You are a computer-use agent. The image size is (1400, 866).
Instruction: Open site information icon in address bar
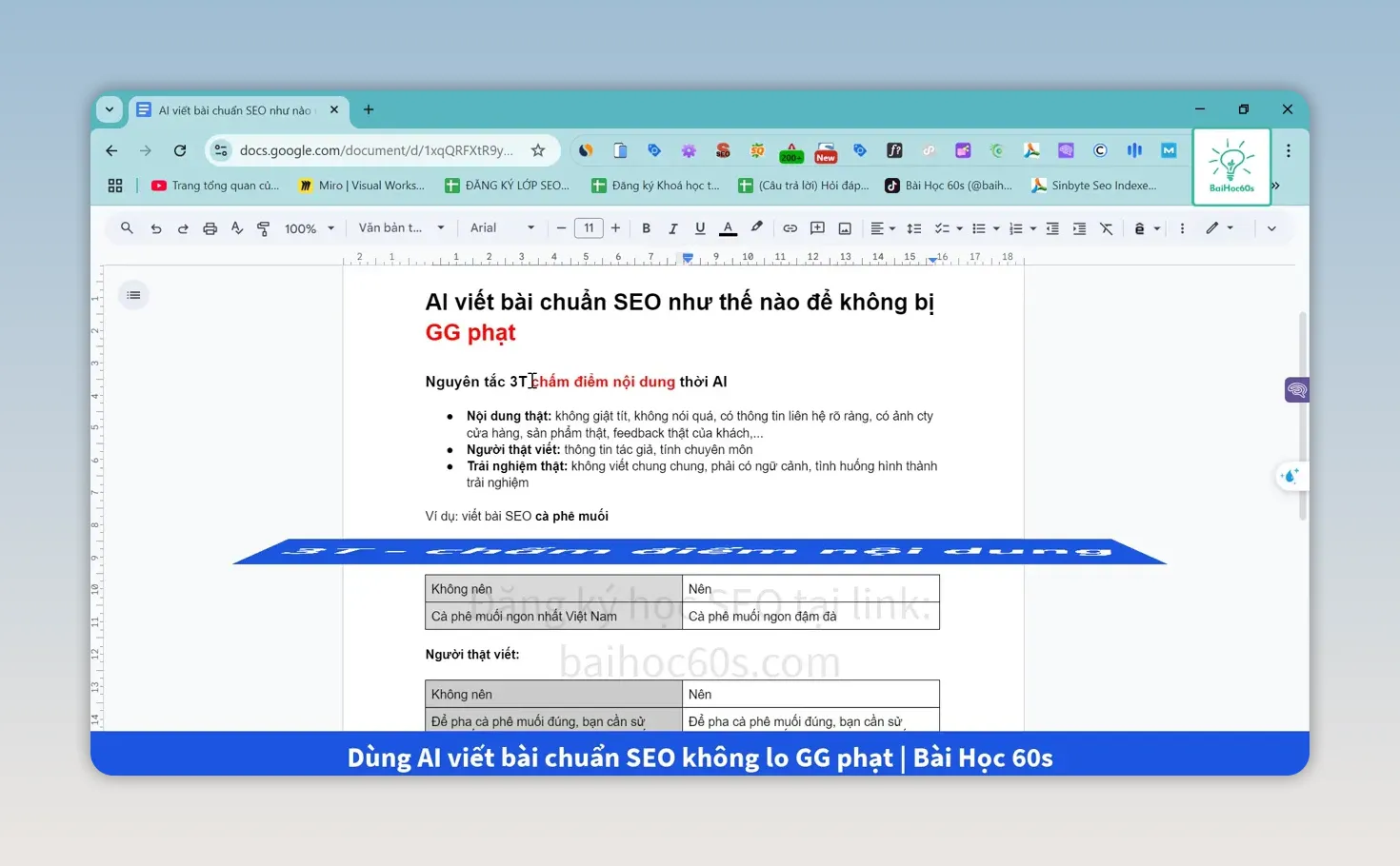point(220,150)
